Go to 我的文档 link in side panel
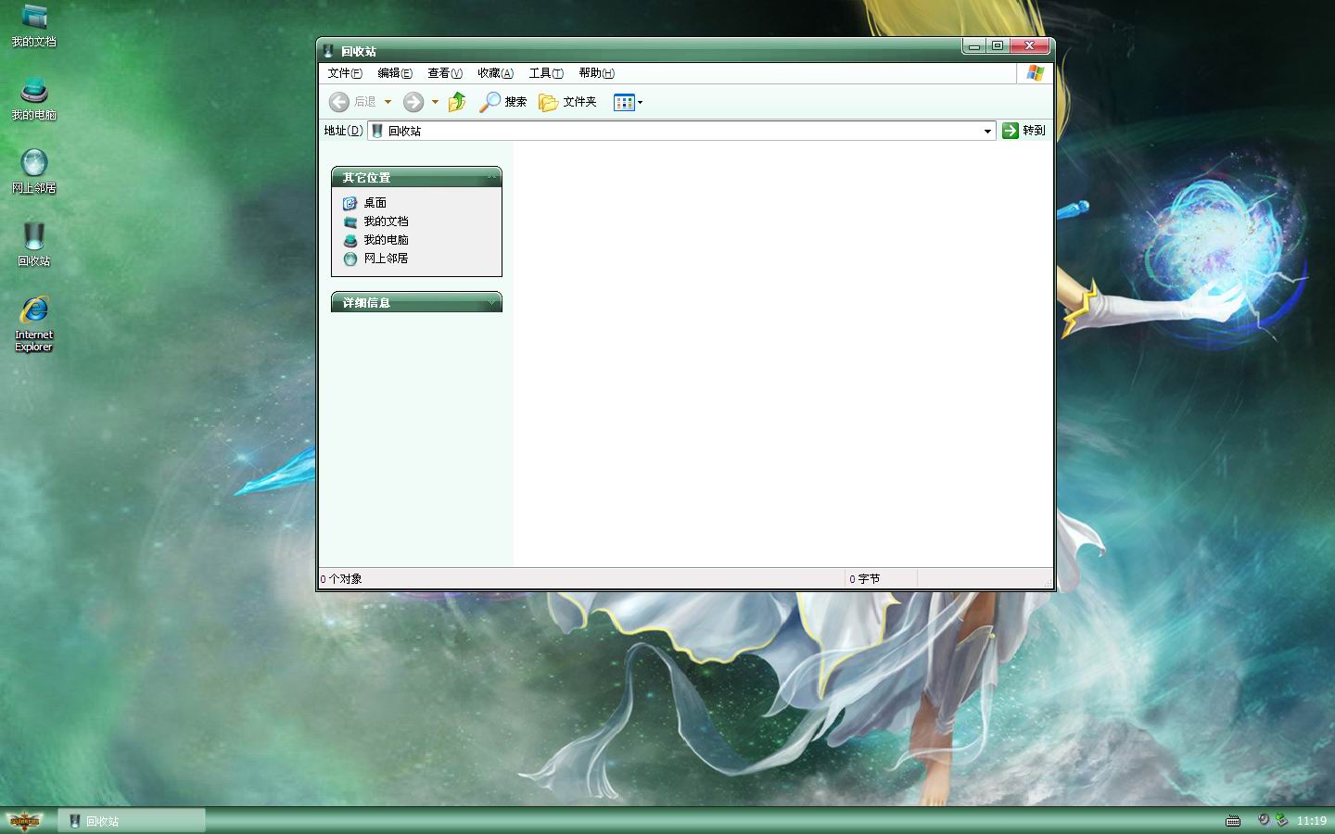The image size is (1335, 834). pos(386,221)
